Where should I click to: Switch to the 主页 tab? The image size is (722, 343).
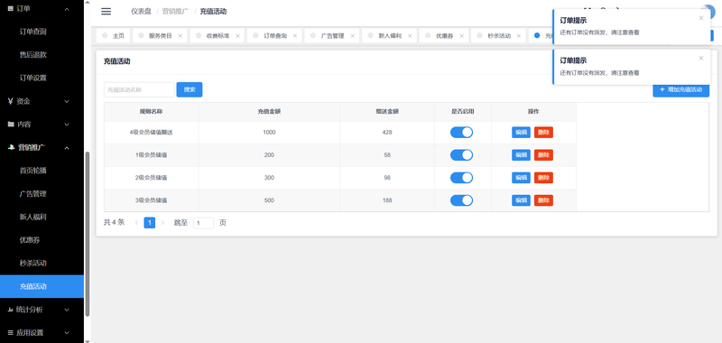pyautogui.click(x=114, y=35)
